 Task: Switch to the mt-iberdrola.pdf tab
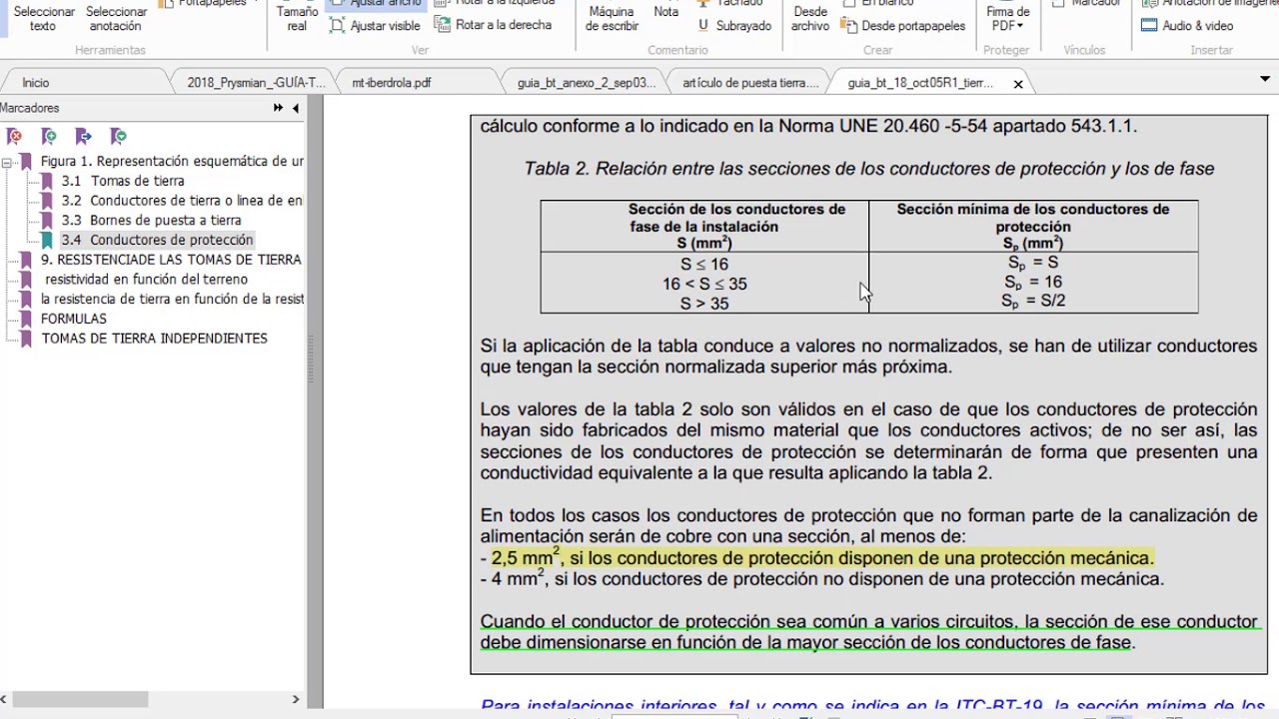point(392,83)
